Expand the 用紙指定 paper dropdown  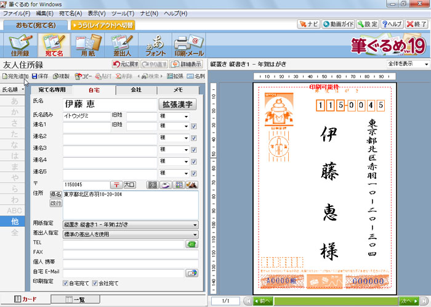195,225
